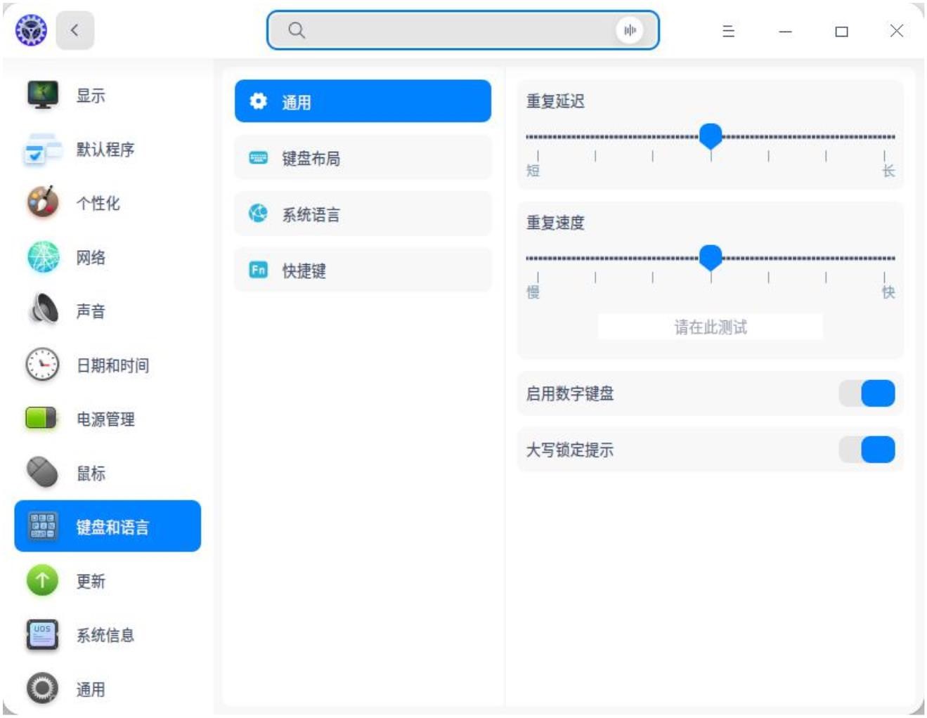Focus the top search input field
Screen dimensions: 927x718
point(462,30)
